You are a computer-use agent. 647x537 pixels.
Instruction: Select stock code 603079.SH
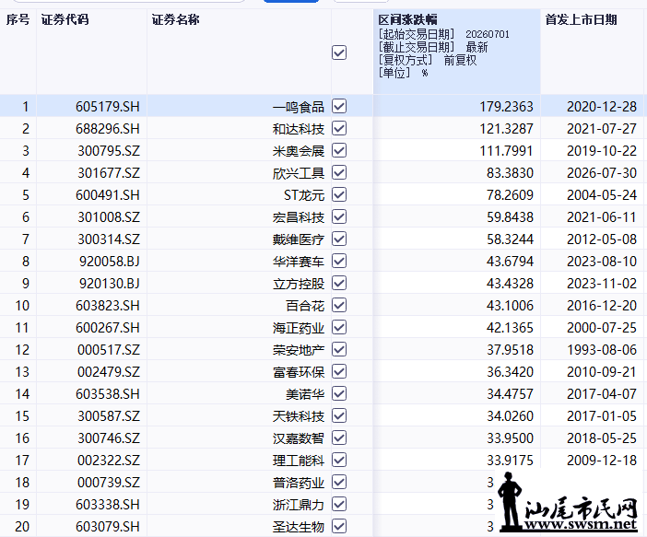click(108, 527)
